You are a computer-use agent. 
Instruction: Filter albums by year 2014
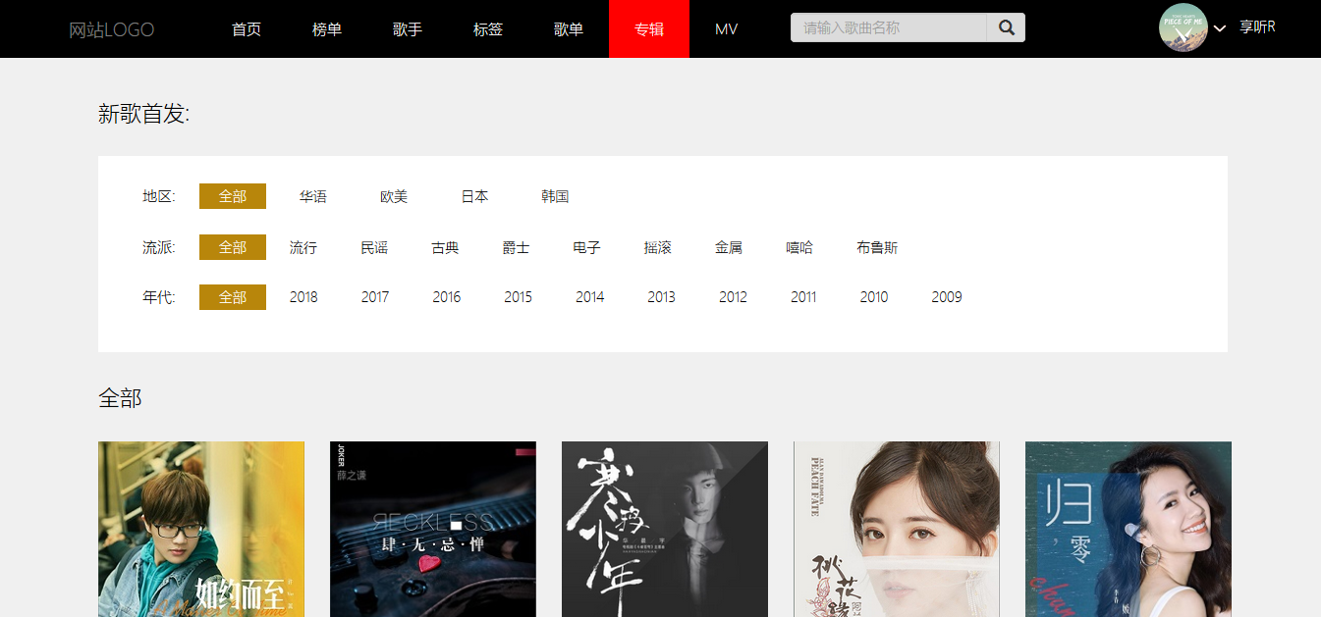[x=590, y=297]
